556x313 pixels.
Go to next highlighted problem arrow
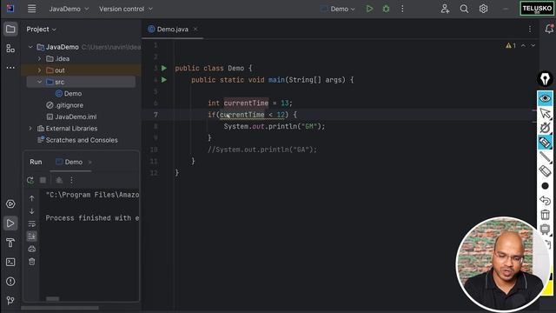(533, 45)
